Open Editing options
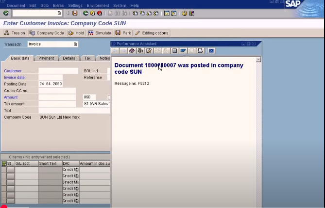Screen dimensions: 325x208 (152, 33)
